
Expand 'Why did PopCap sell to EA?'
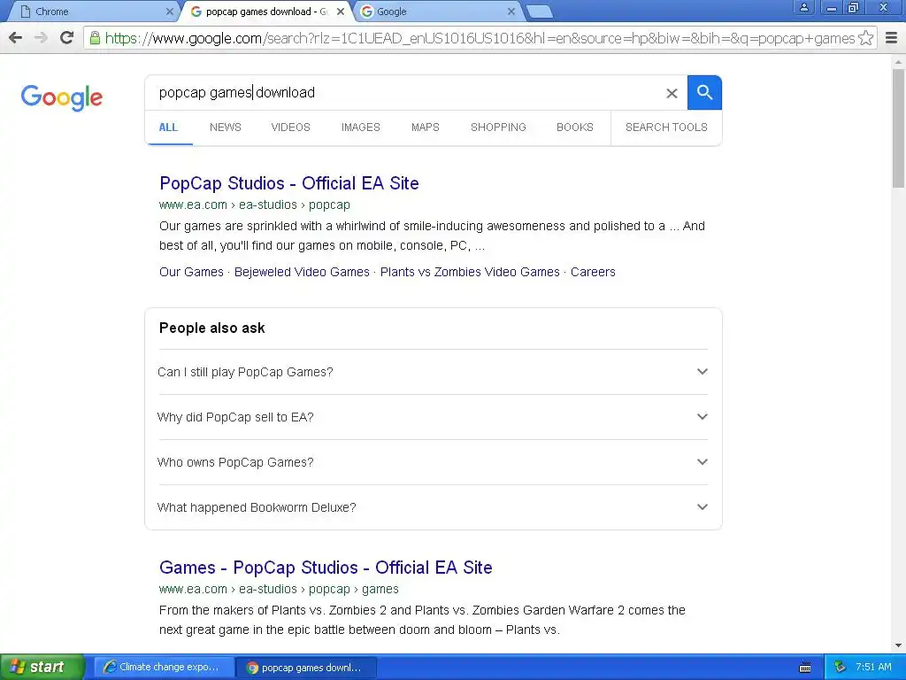click(x=433, y=417)
